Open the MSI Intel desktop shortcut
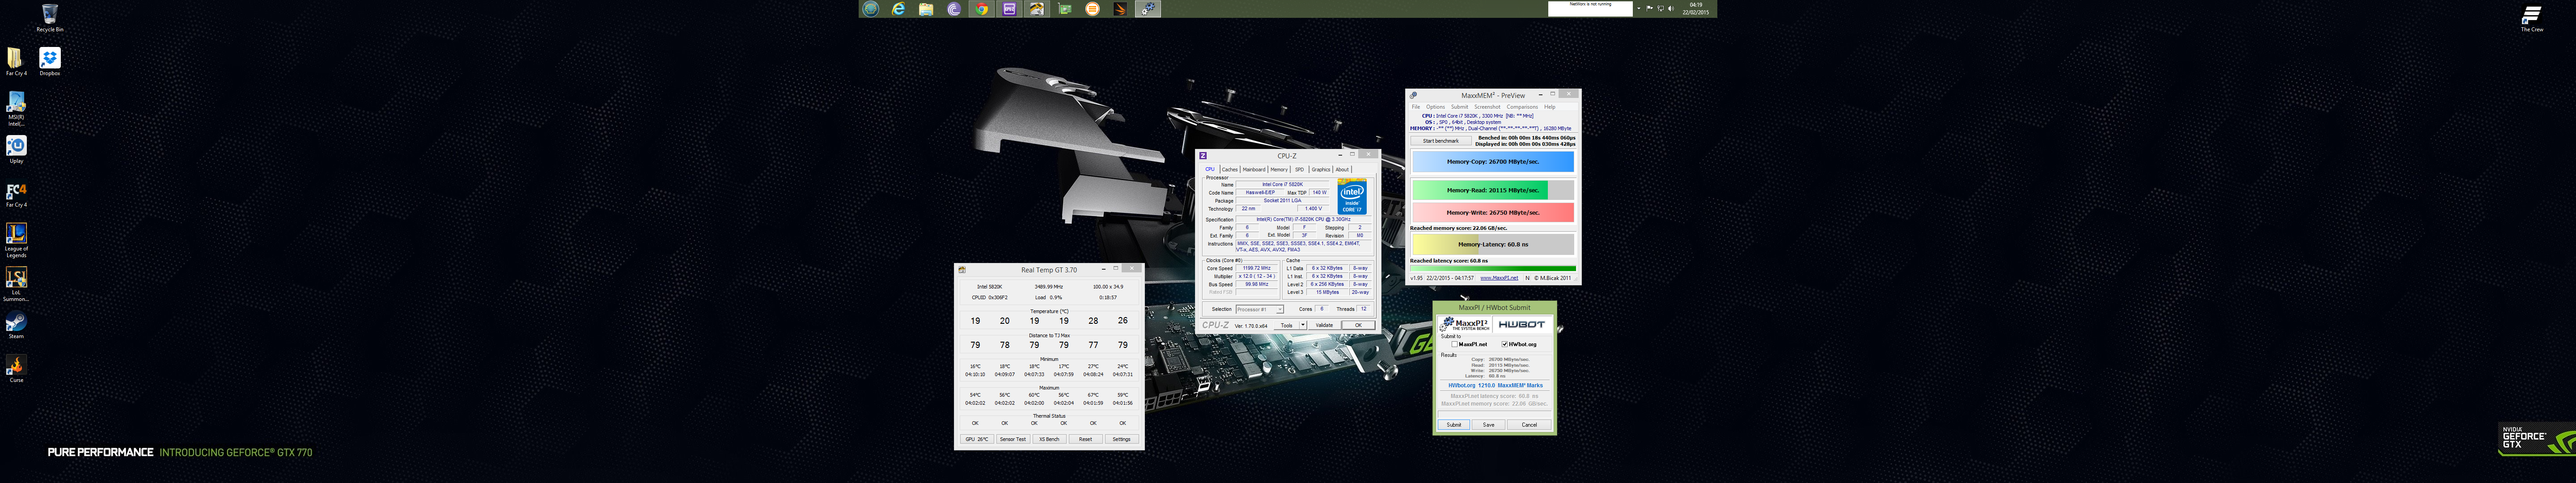This screenshot has height=483, width=2576. [16, 108]
